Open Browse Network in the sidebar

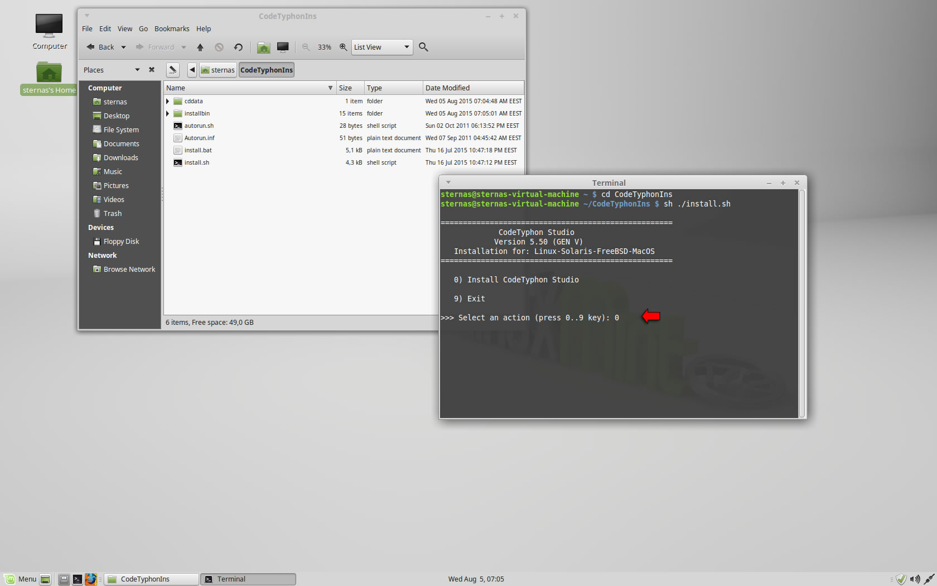(129, 269)
